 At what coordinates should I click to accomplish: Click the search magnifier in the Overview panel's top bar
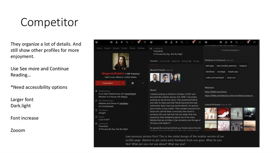pyautogui.click(x=182, y=42)
